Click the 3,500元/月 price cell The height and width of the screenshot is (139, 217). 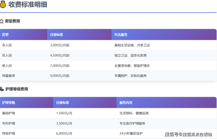(64, 123)
